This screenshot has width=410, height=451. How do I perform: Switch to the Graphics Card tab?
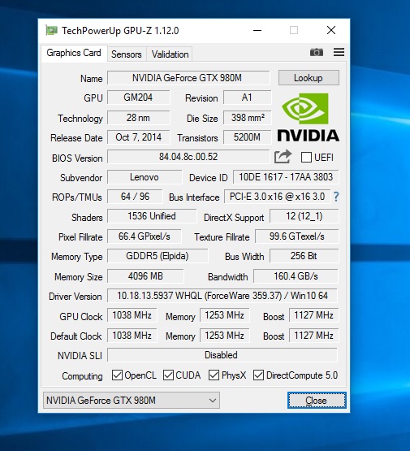coord(74,53)
